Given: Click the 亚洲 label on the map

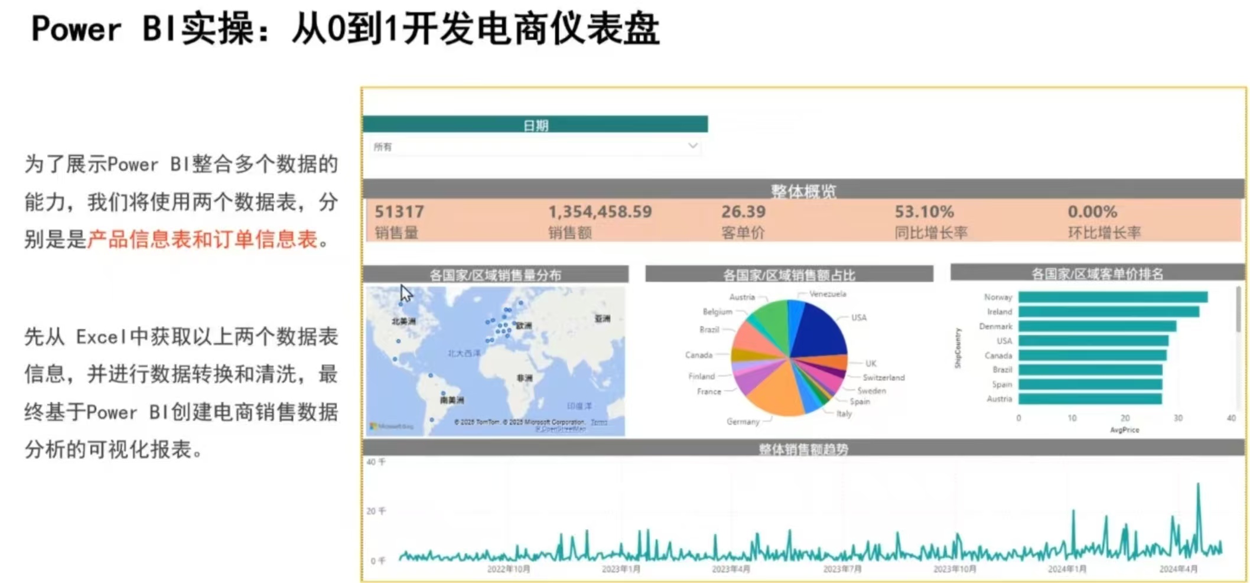Looking at the screenshot, I should [x=603, y=318].
